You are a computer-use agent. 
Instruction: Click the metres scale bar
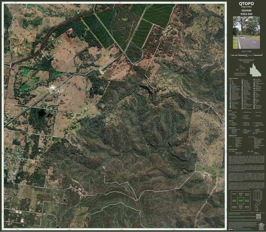click(x=247, y=55)
